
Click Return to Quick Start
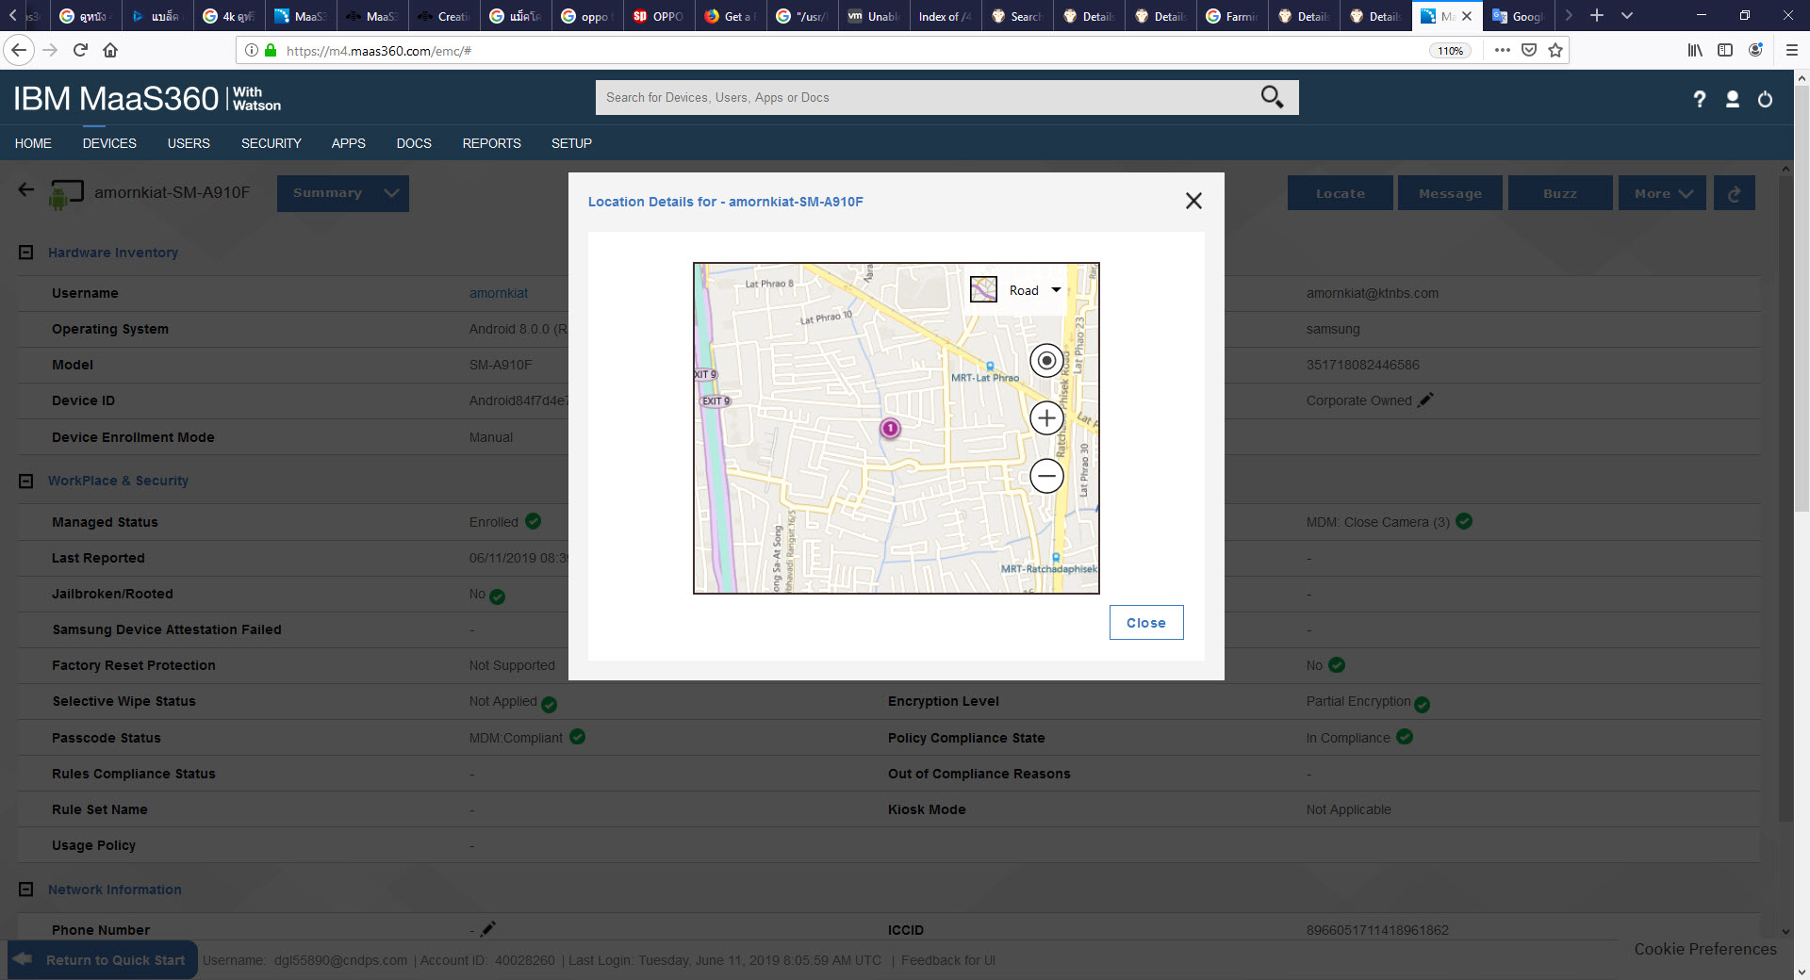[x=103, y=959]
